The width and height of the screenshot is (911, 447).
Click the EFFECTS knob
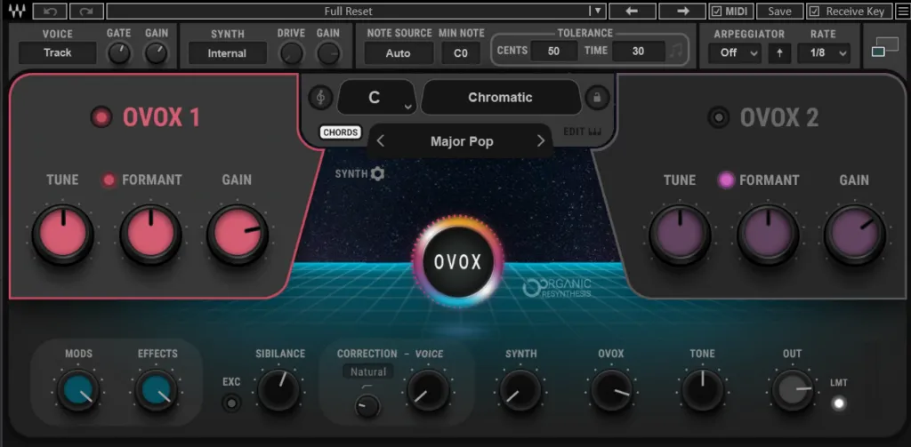click(157, 391)
